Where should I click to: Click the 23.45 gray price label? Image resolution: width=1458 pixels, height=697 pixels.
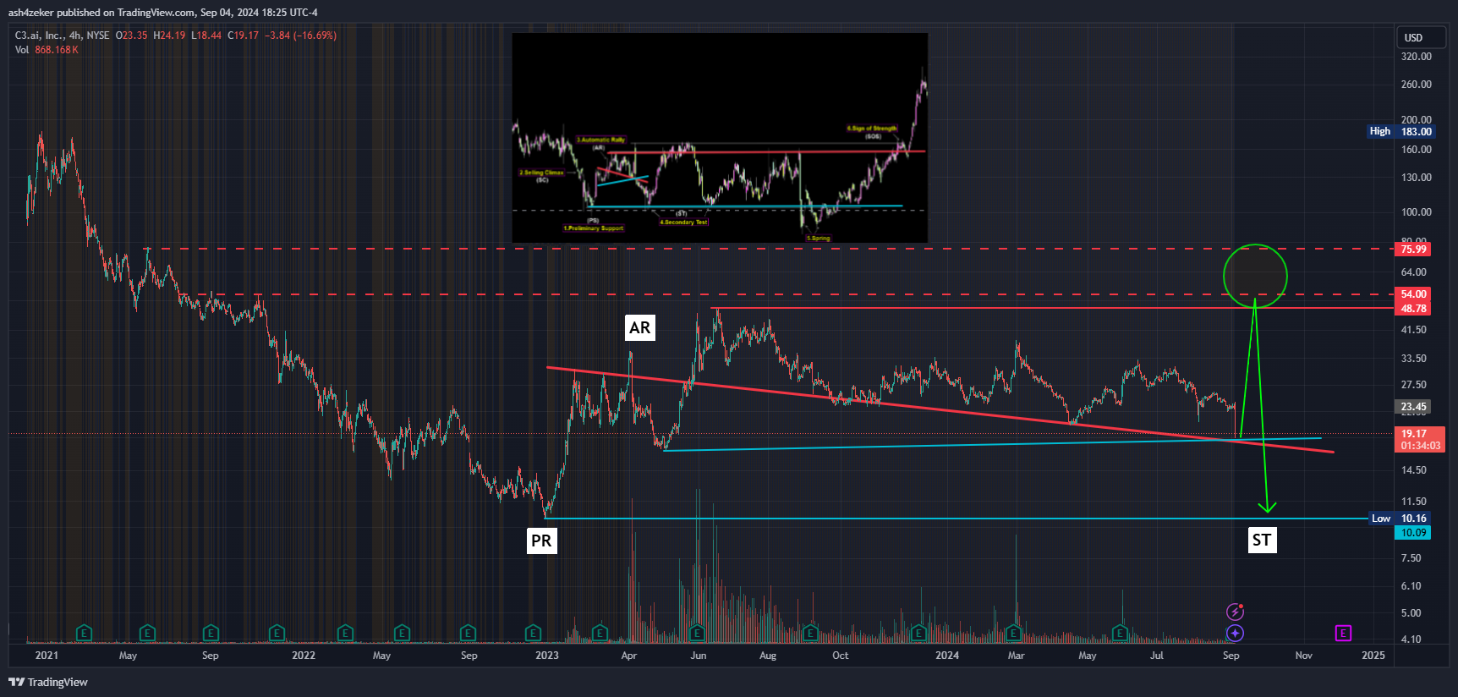click(x=1414, y=407)
